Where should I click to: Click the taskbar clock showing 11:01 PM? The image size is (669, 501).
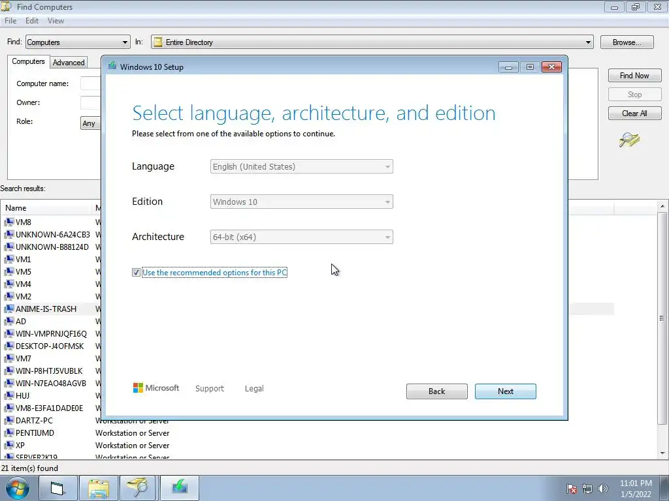[636, 489]
